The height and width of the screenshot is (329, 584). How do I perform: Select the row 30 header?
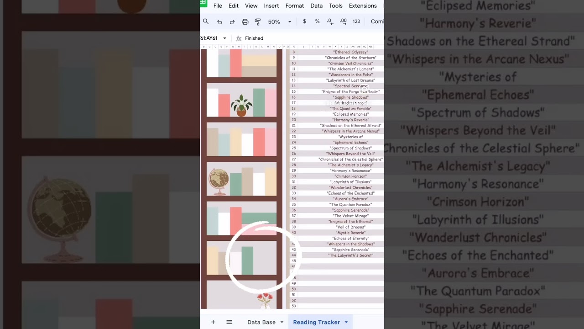(x=294, y=176)
